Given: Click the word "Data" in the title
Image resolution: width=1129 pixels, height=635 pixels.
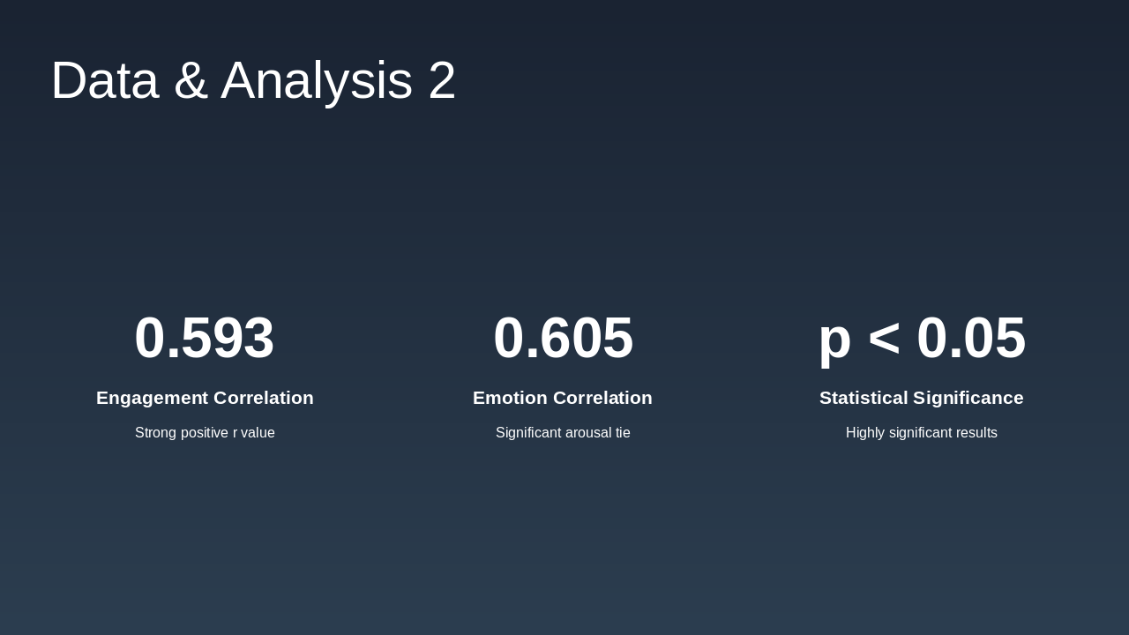Looking at the screenshot, I should click(105, 80).
